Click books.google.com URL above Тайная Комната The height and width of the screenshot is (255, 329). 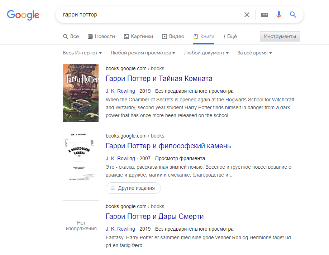pos(135,68)
